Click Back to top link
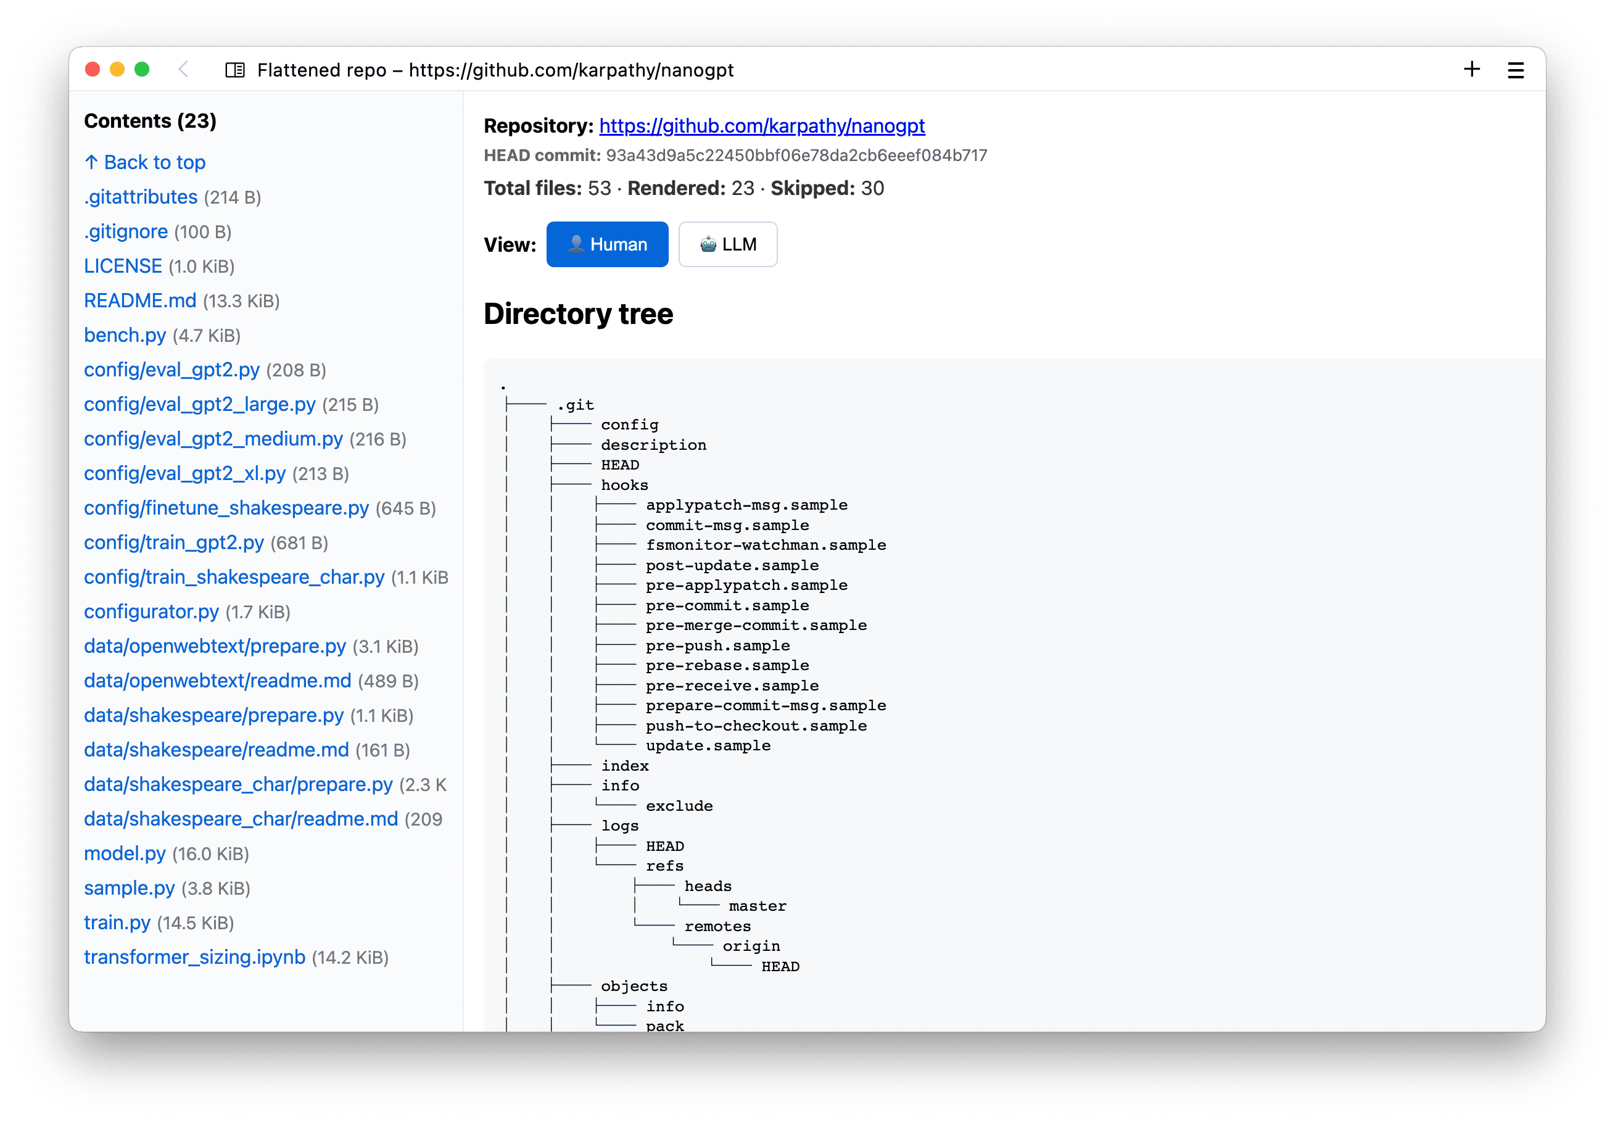 pos(145,162)
